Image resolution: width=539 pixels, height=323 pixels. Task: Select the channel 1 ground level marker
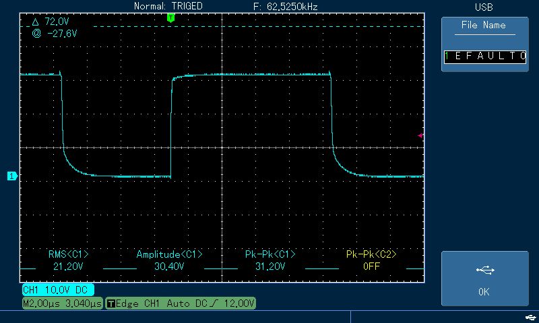pos(11,176)
